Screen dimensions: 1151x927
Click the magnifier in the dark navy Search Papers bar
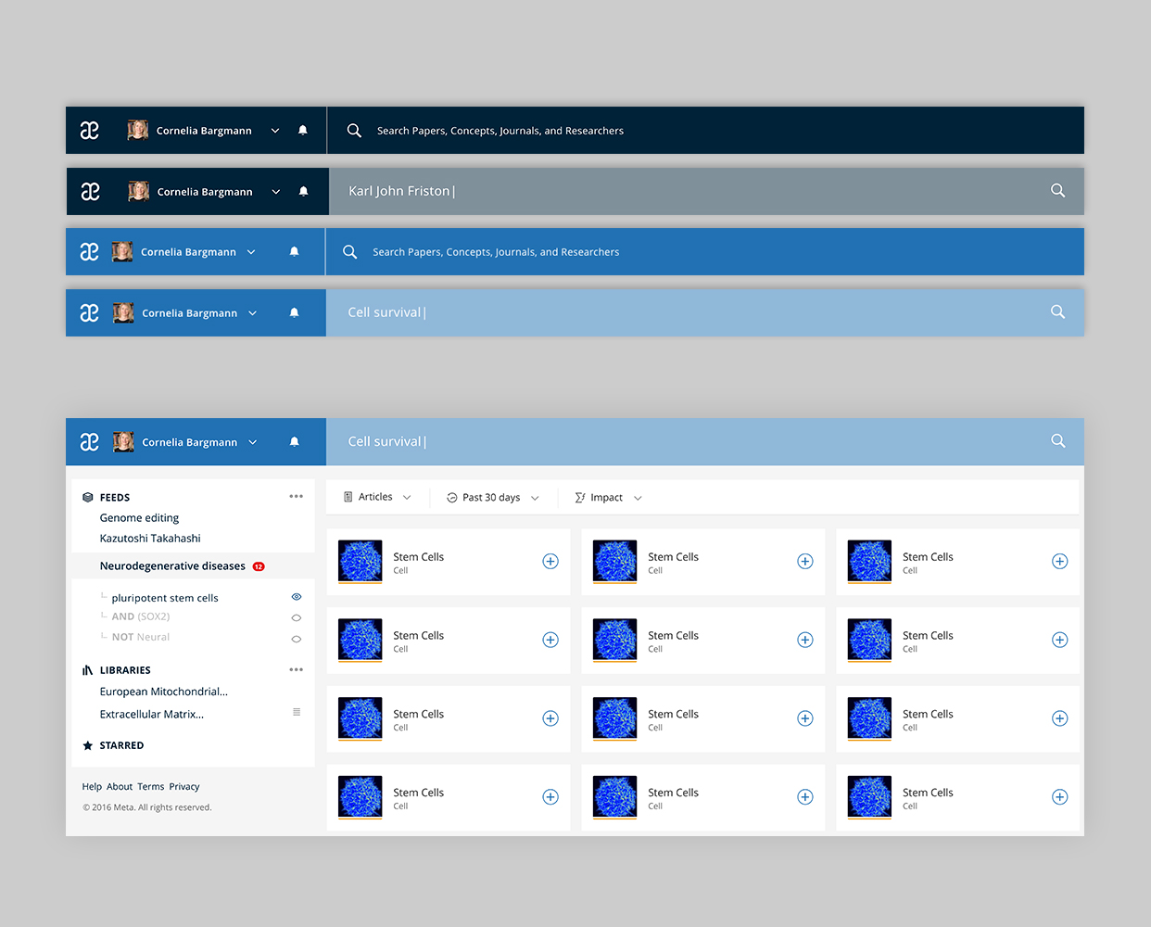tap(354, 131)
